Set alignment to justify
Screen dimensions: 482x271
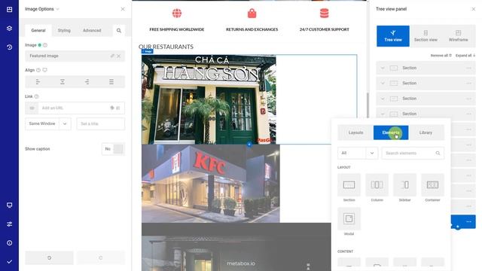pyautogui.click(x=111, y=82)
